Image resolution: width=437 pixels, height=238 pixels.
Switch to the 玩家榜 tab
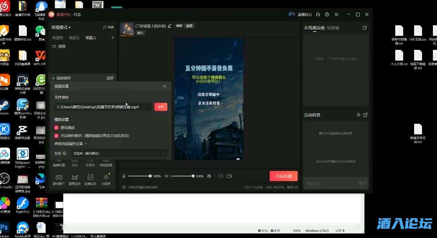point(333,28)
